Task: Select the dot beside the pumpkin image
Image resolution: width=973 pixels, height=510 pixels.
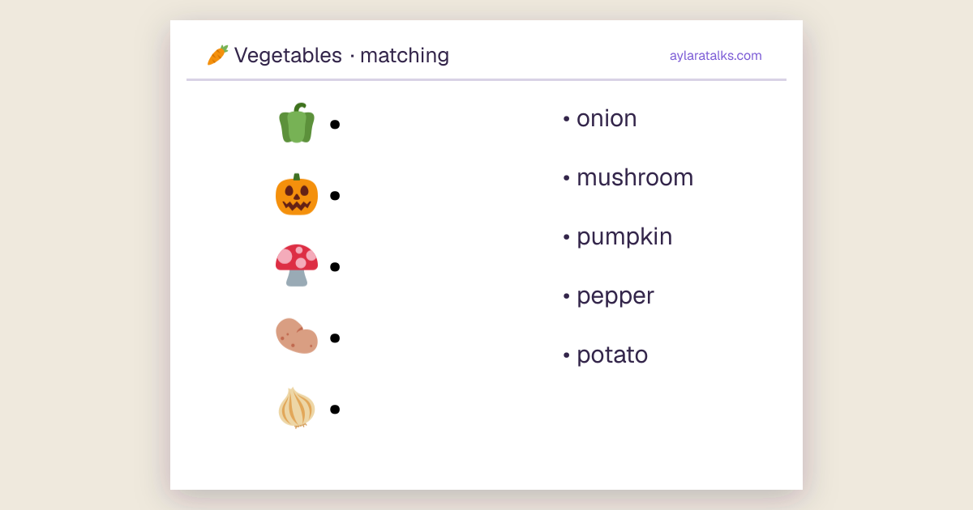Action: (x=335, y=195)
